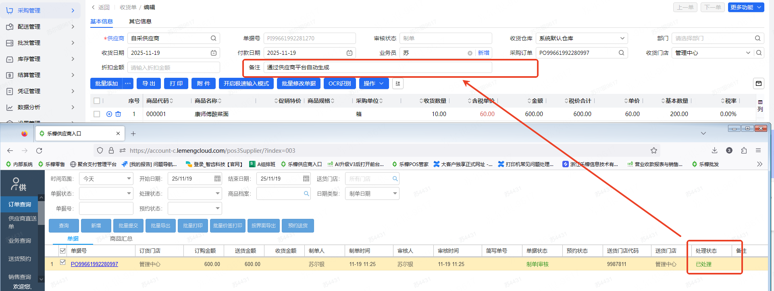Screen dimensions: 774x291
Task: Click the 导出 button
Action: tap(149, 83)
